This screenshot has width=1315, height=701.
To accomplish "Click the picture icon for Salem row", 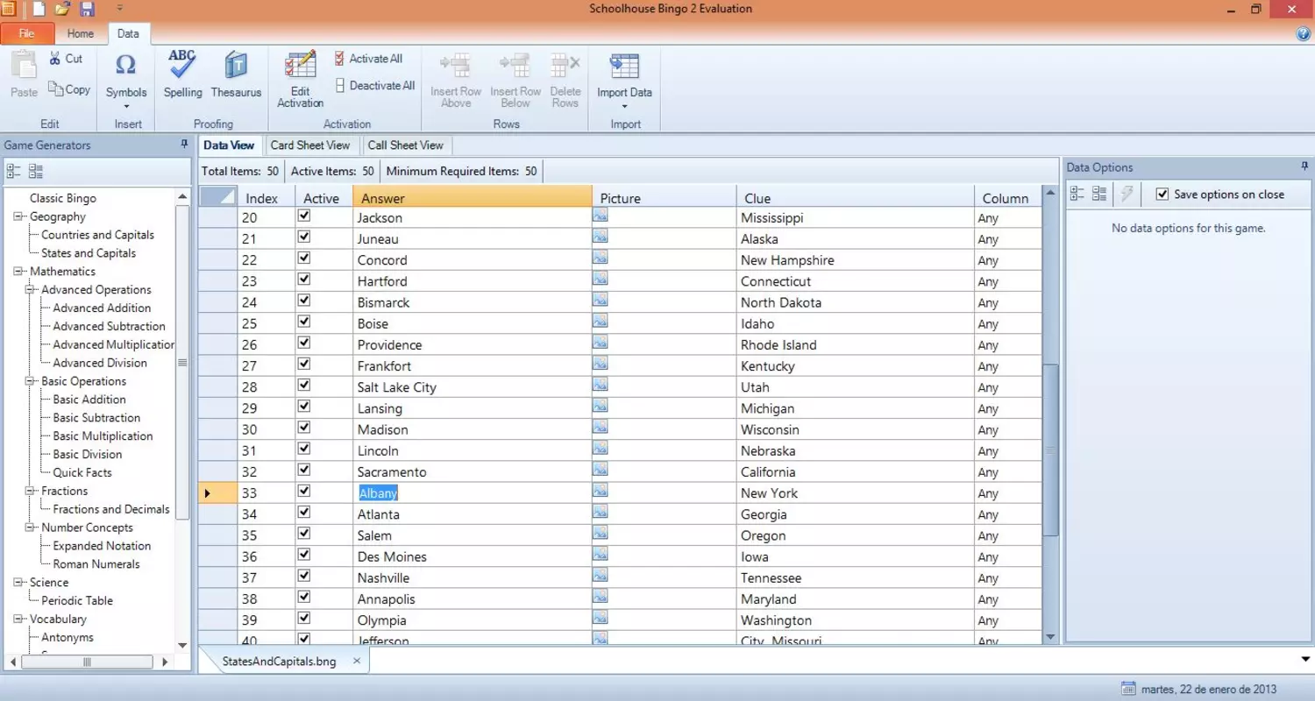I will 600,532.
